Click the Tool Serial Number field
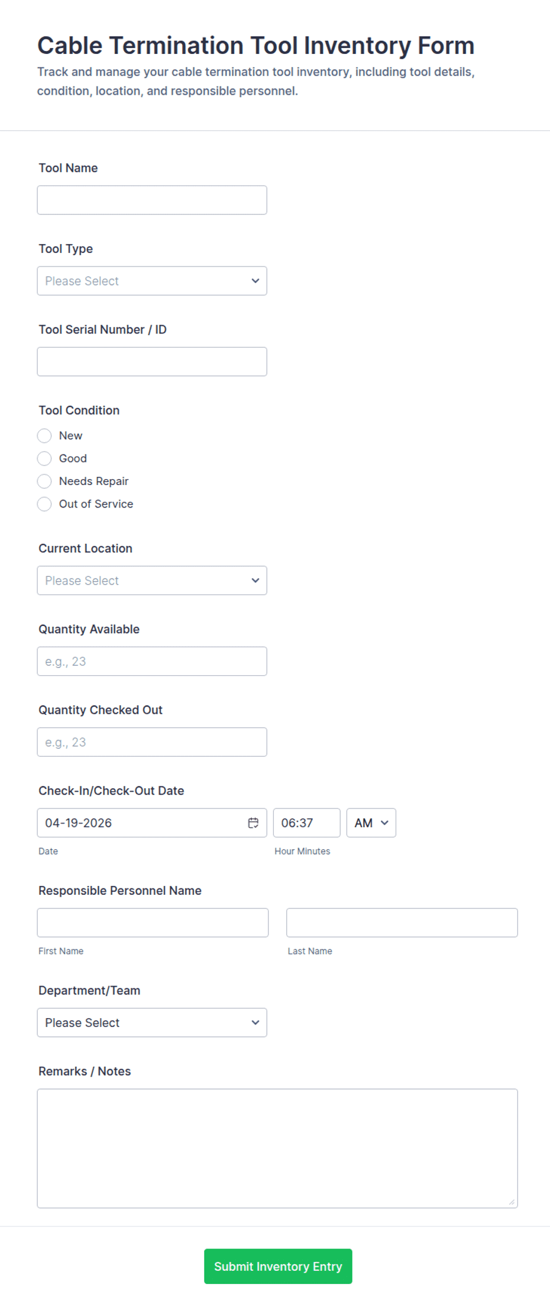Screen dimensions: 550x1313 point(152,361)
